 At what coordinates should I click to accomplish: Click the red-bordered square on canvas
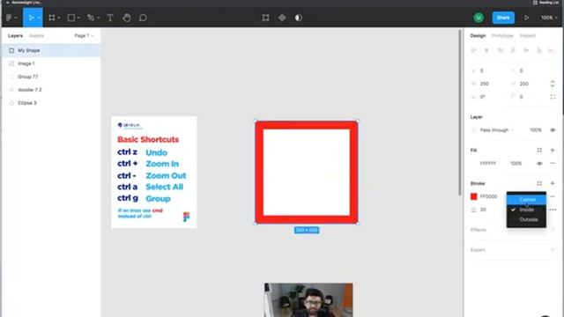pos(307,173)
